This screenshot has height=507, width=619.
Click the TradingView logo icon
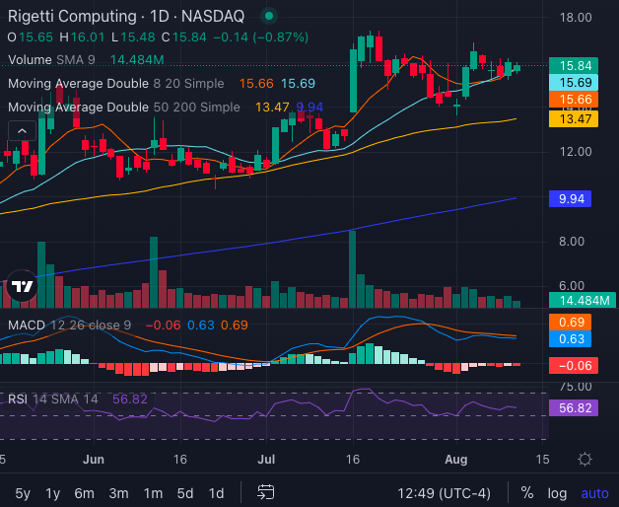tap(22, 286)
